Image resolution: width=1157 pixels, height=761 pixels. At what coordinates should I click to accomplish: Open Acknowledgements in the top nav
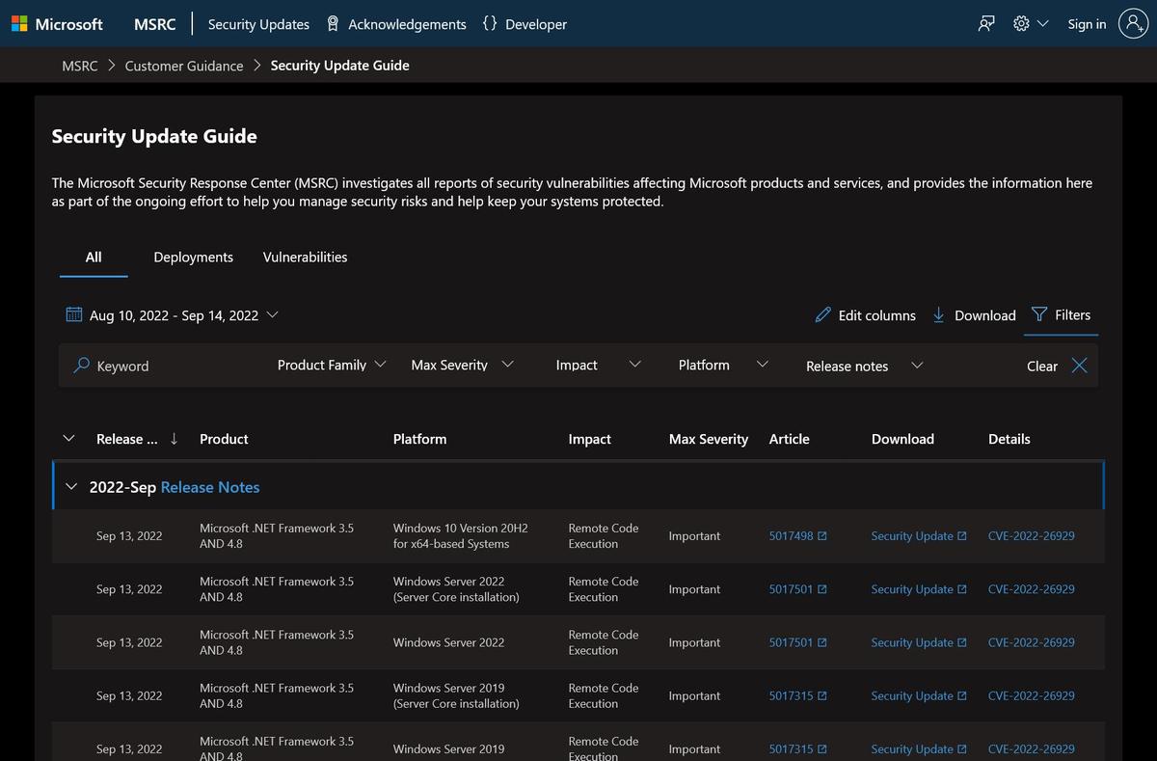coord(396,24)
